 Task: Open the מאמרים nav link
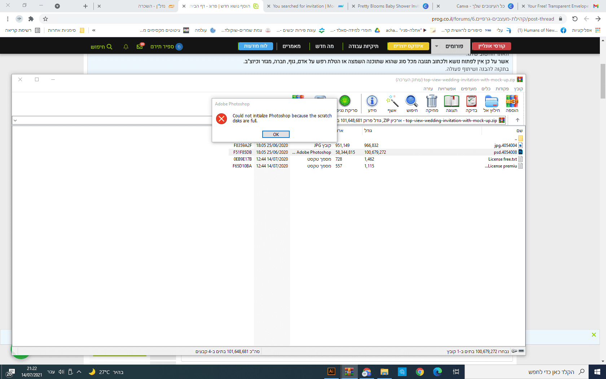(291, 46)
